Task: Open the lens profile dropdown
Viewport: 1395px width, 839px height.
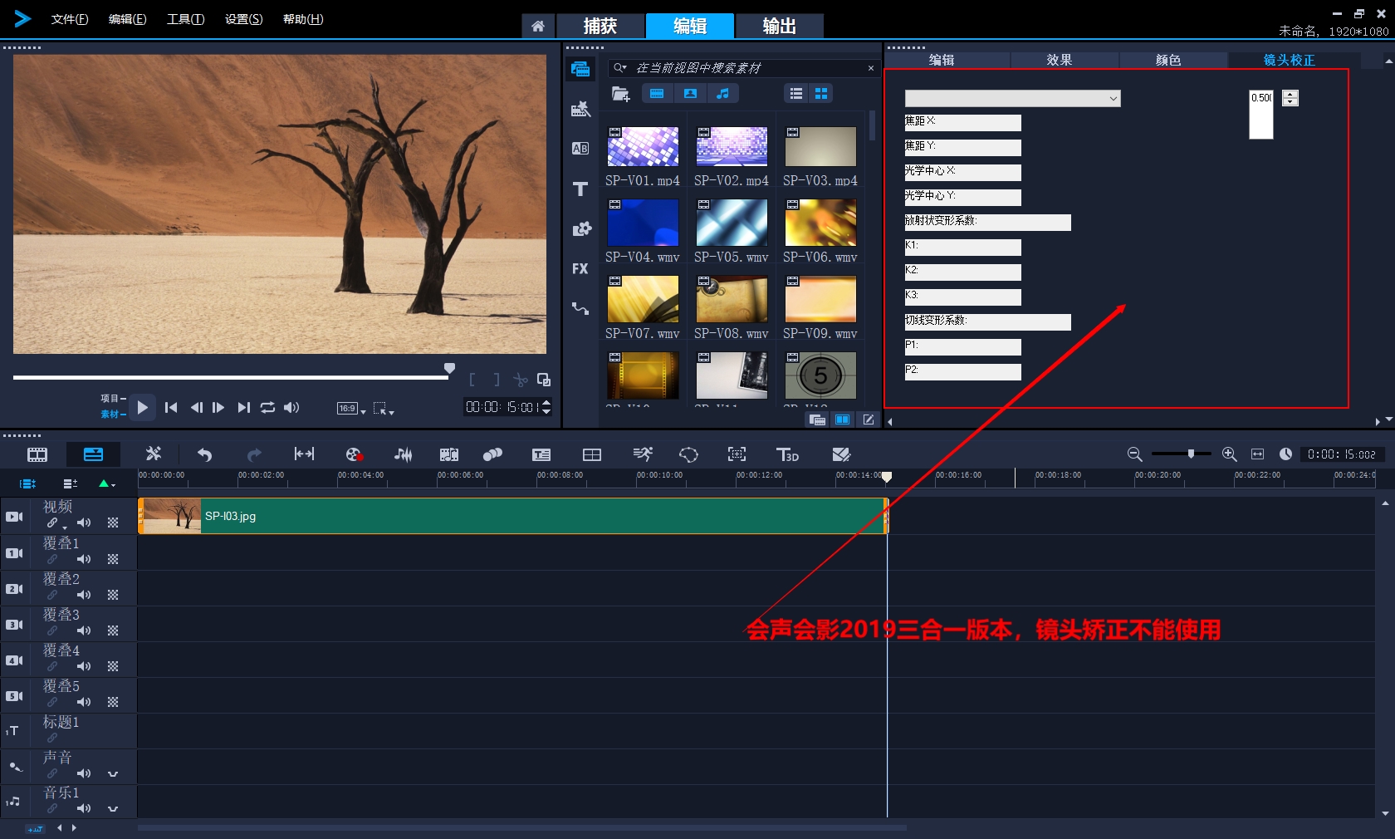Action: pyautogui.click(x=1012, y=98)
